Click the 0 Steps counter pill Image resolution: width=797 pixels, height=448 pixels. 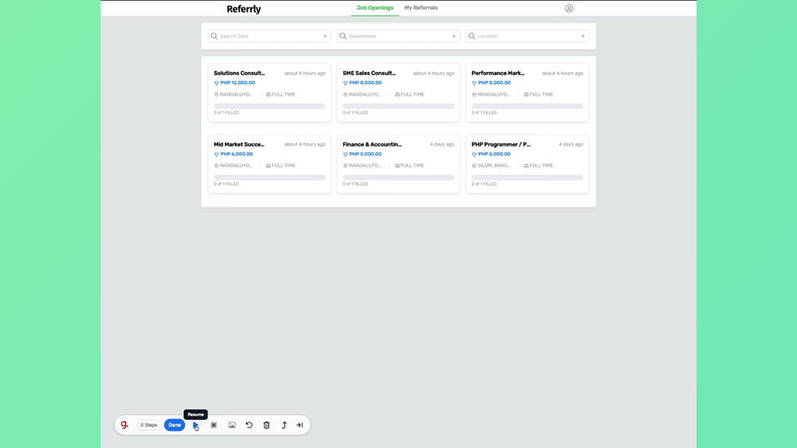tap(149, 425)
